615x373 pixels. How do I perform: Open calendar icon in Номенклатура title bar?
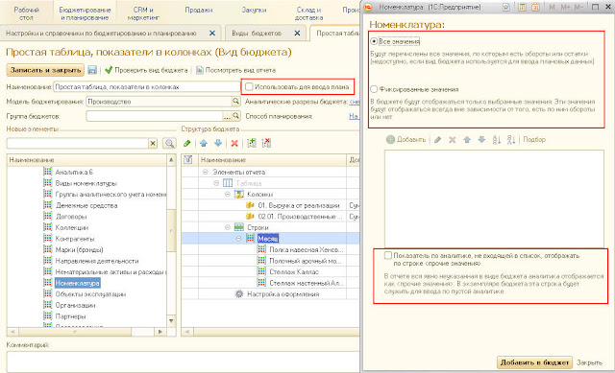535,7
